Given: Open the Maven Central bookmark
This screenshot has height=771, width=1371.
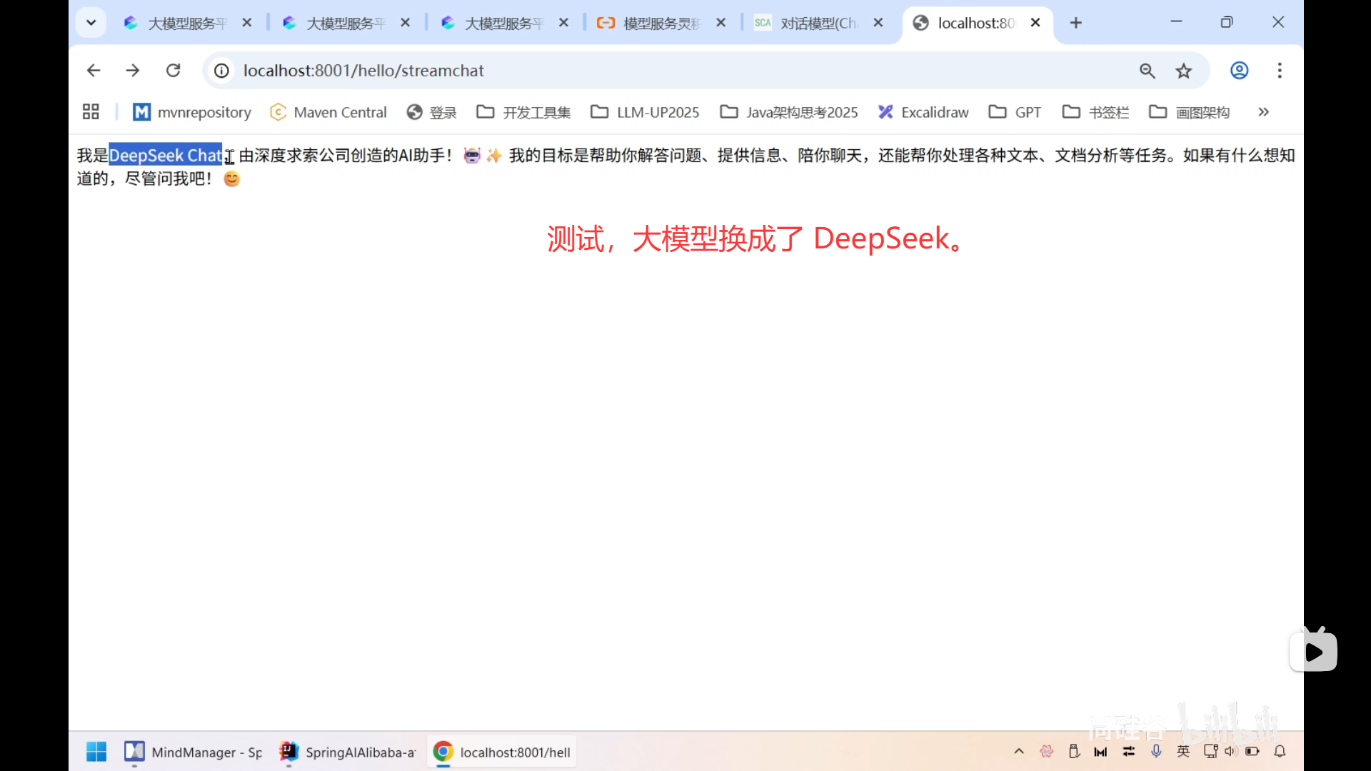Looking at the screenshot, I should 328,112.
